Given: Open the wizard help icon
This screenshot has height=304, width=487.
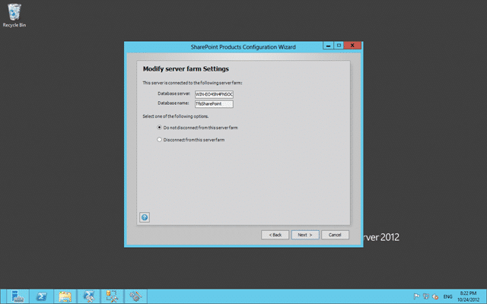Looking at the screenshot, I should coord(145,217).
